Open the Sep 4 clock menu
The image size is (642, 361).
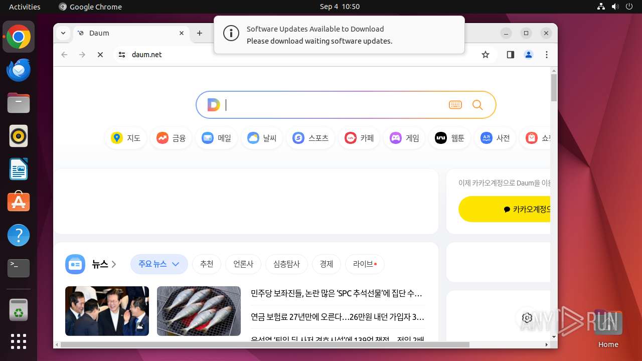(340, 7)
